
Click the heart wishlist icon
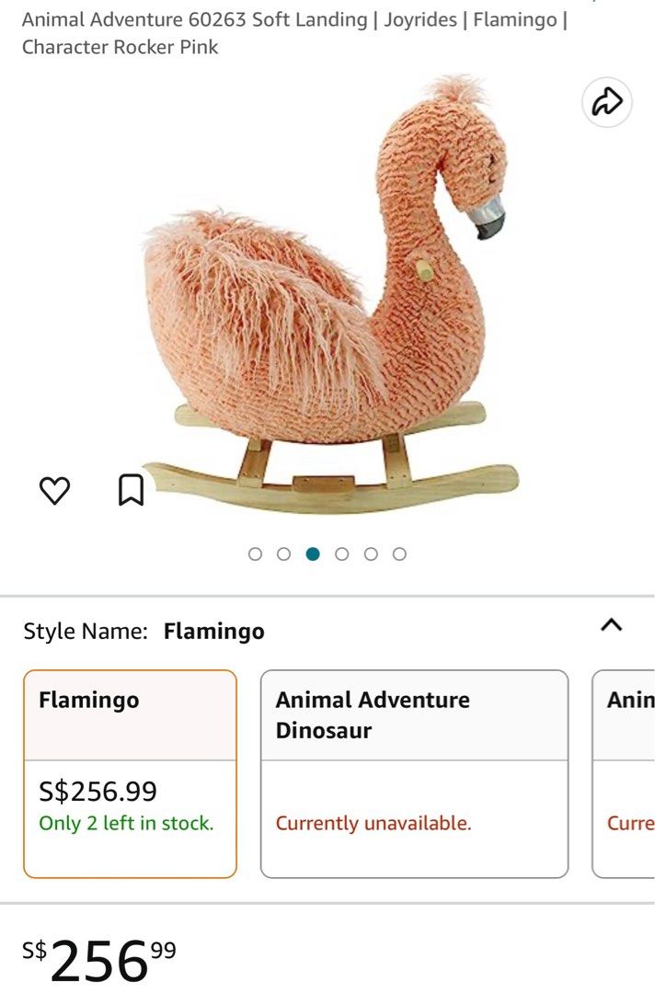56,489
